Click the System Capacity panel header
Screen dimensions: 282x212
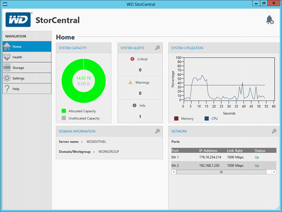84,48
